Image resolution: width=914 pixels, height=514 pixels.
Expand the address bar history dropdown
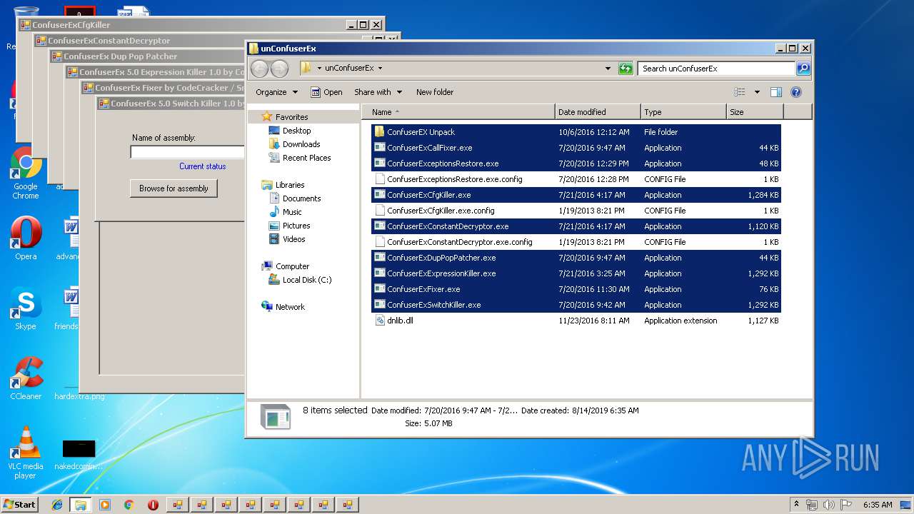(x=608, y=69)
